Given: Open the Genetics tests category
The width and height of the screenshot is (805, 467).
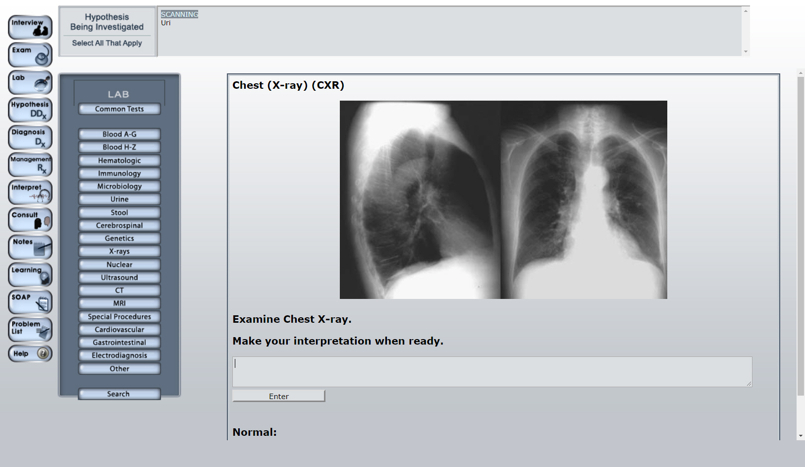Looking at the screenshot, I should click(x=119, y=238).
